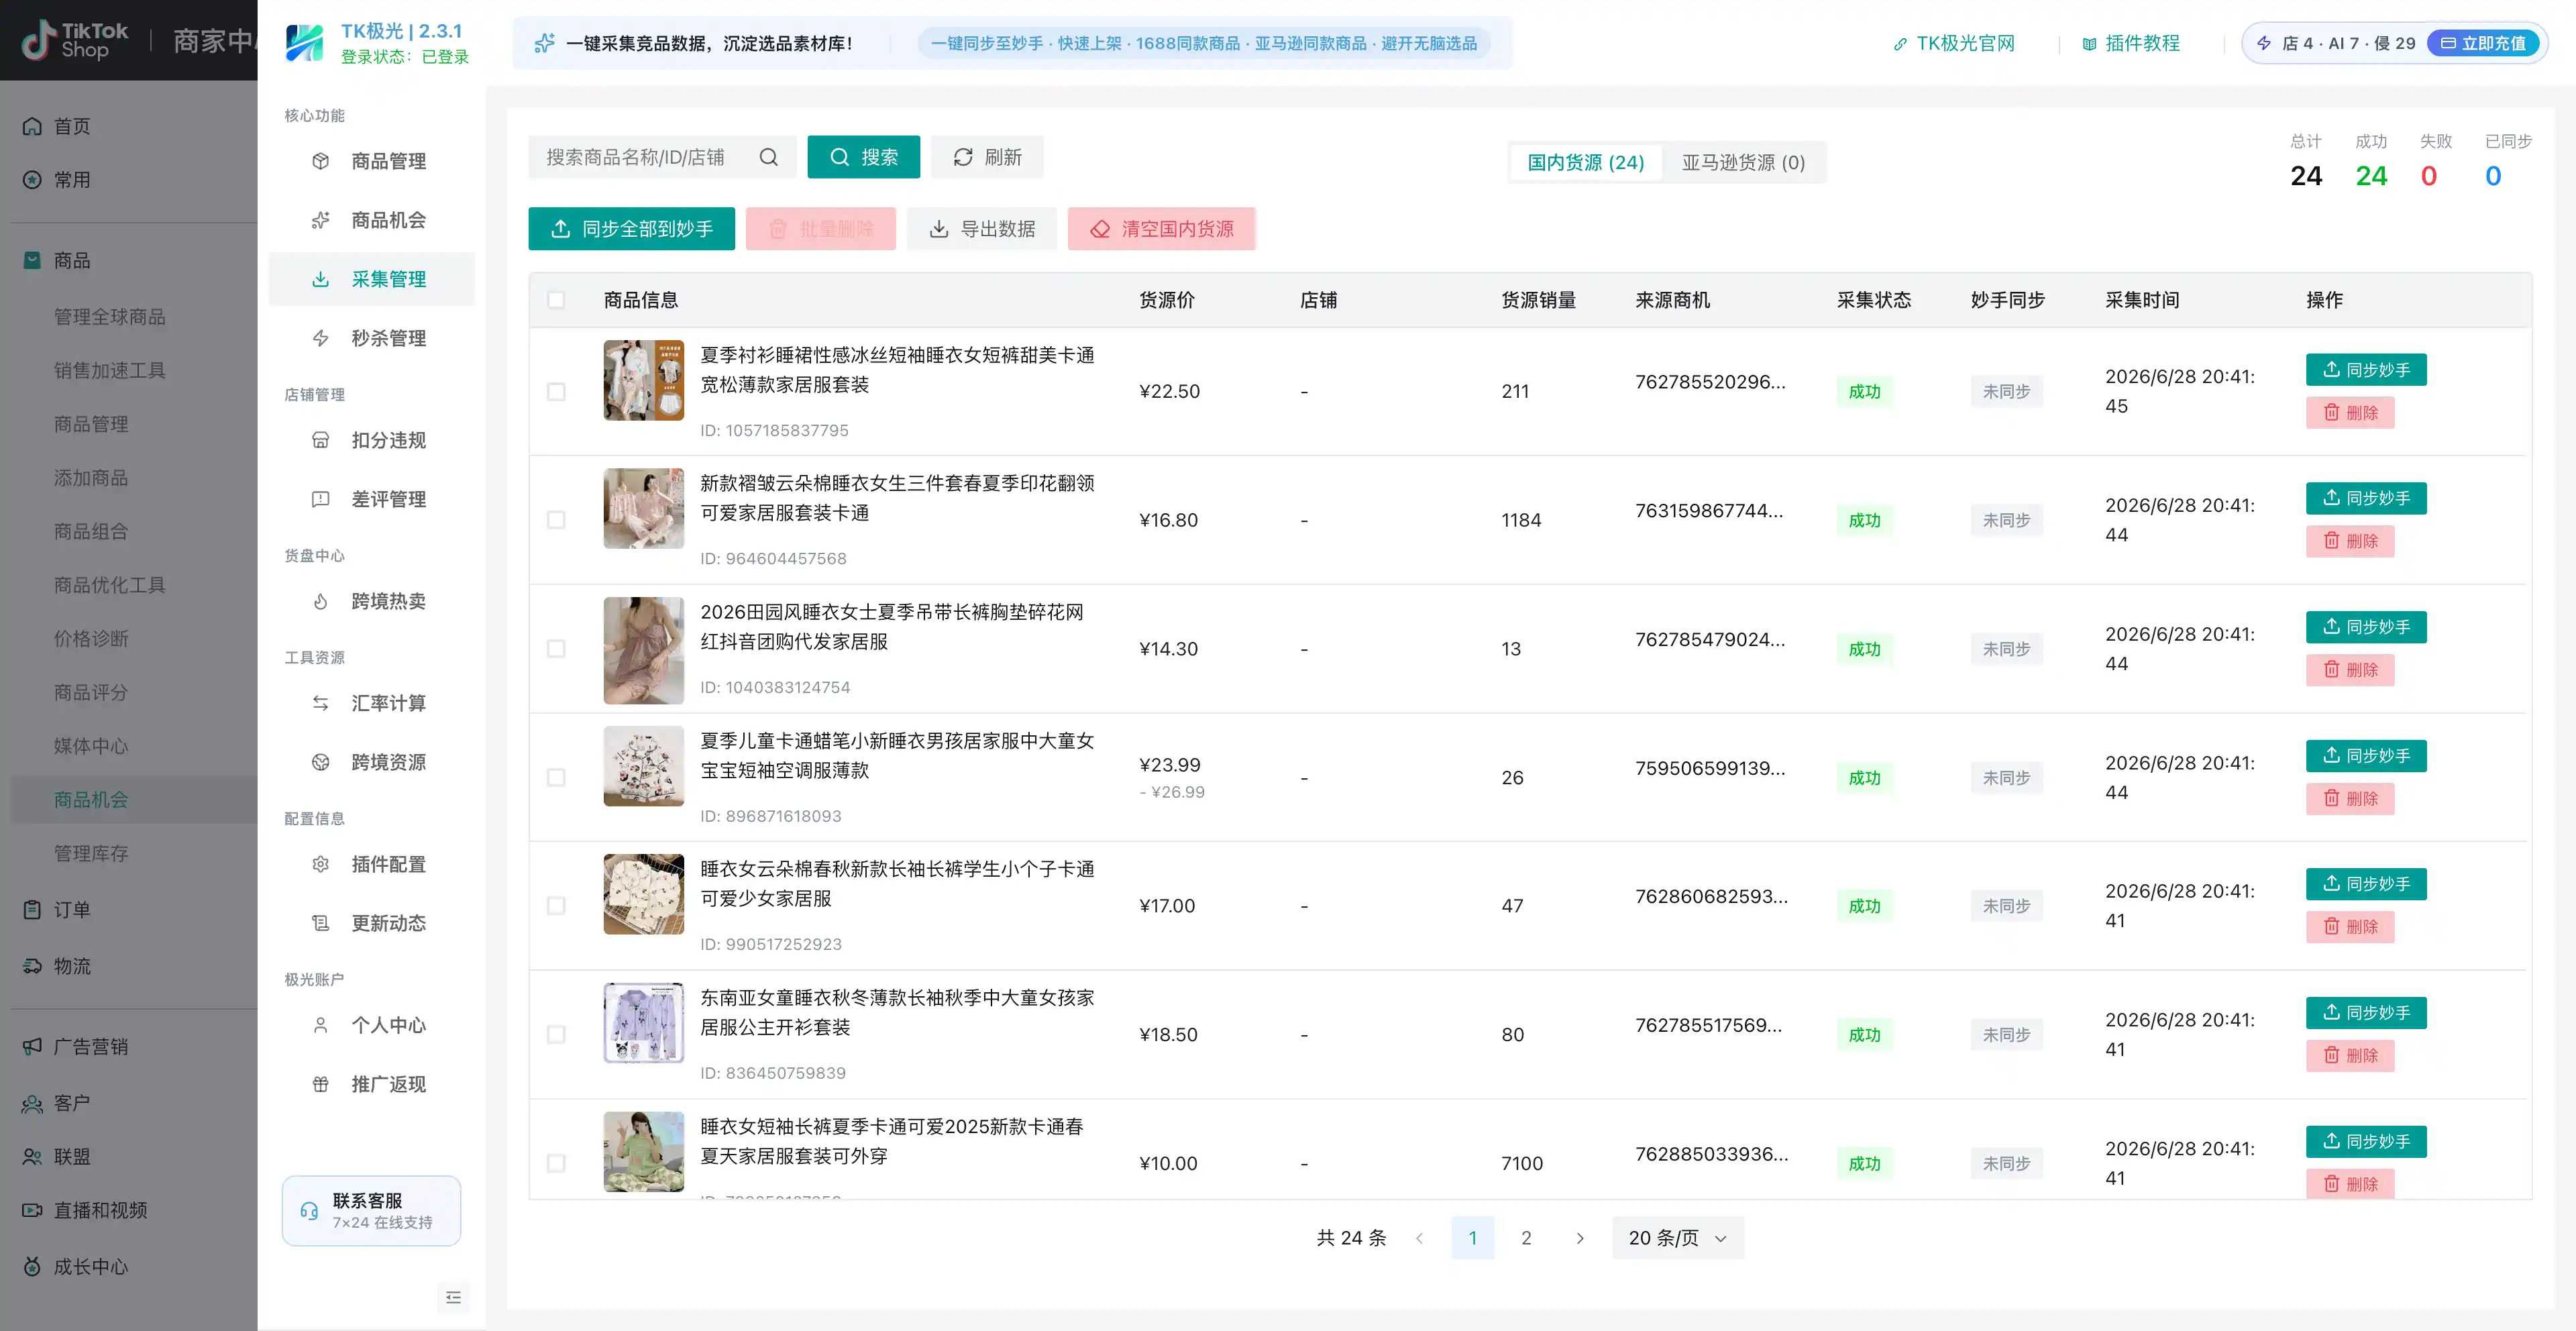The height and width of the screenshot is (1331, 2576).
Task: Open TK极光官网 link
Action: tap(1954, 43)
